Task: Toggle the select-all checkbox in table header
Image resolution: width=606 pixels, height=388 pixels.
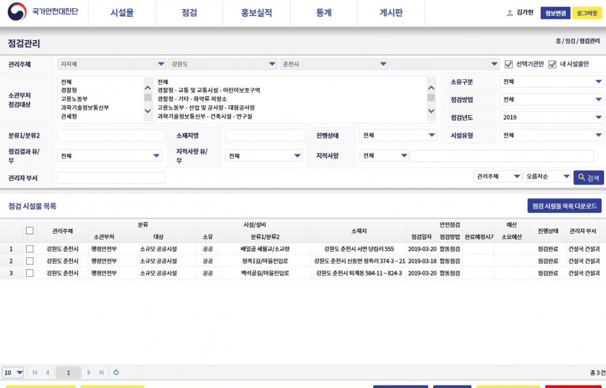Action: pyautogui.click(x=30, y=231)
